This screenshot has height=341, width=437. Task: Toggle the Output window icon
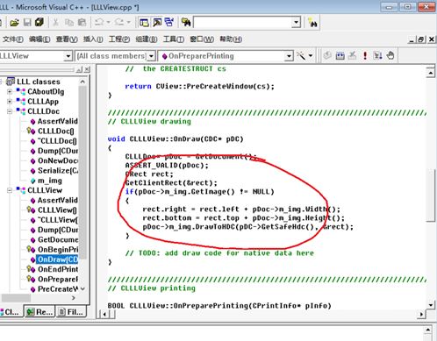157,23
